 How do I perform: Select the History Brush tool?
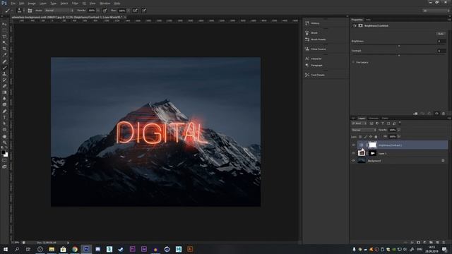click(x=4, y=80)
